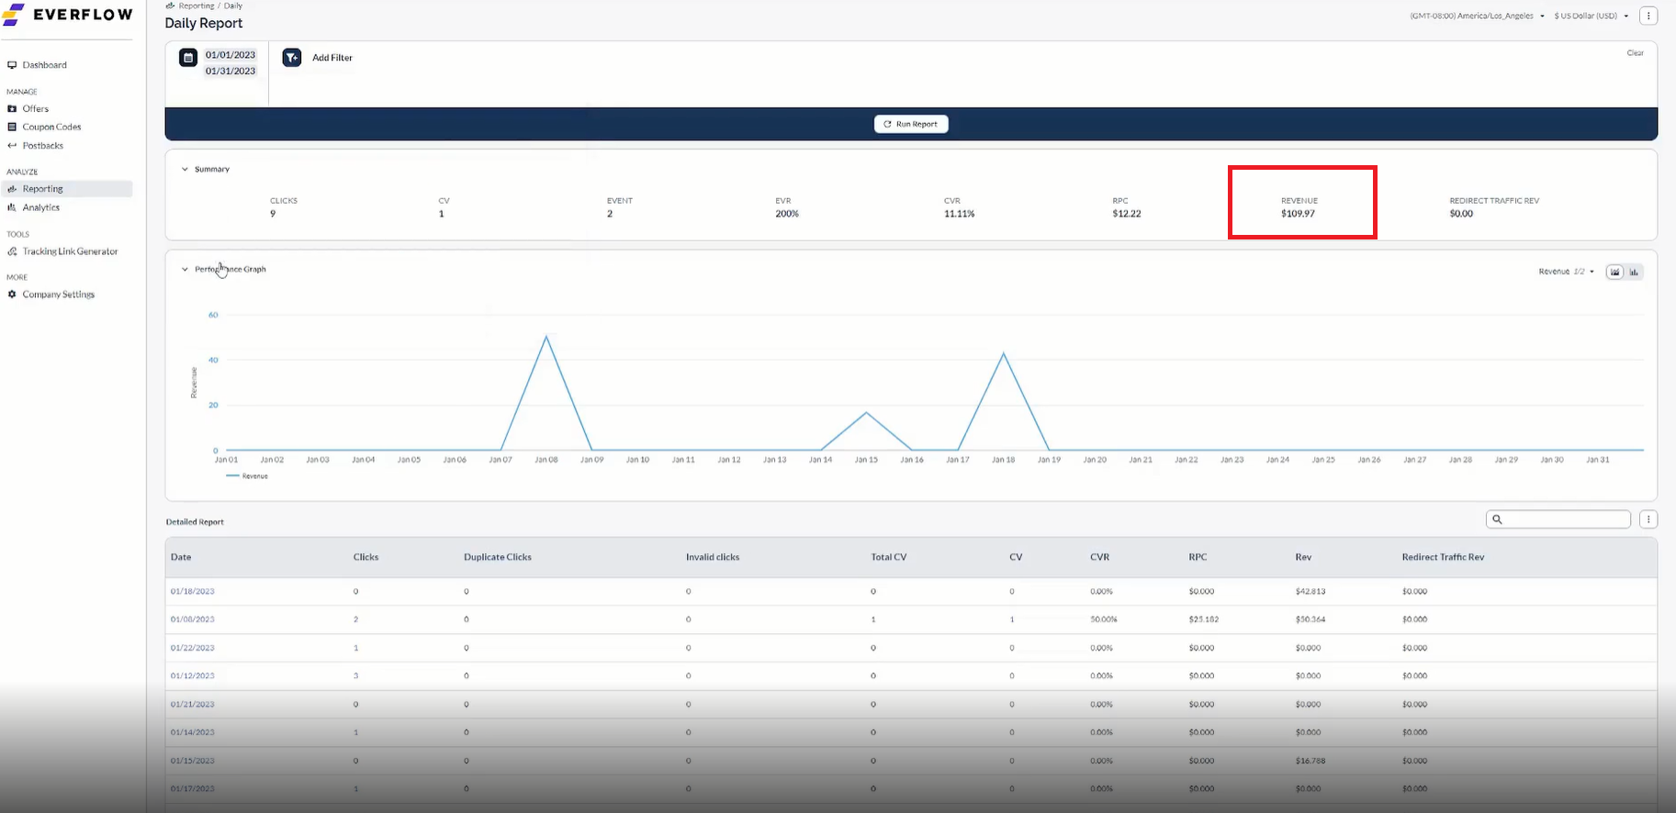This screenshot has width=1676, height=813.
Task: Click the $50.364 Rev value
Action: pos(1310,619)
